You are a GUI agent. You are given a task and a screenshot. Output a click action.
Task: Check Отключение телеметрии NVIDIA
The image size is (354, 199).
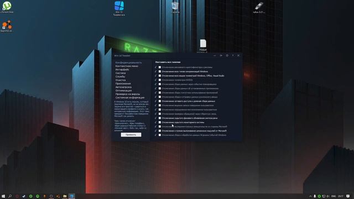tap(160, 80)
